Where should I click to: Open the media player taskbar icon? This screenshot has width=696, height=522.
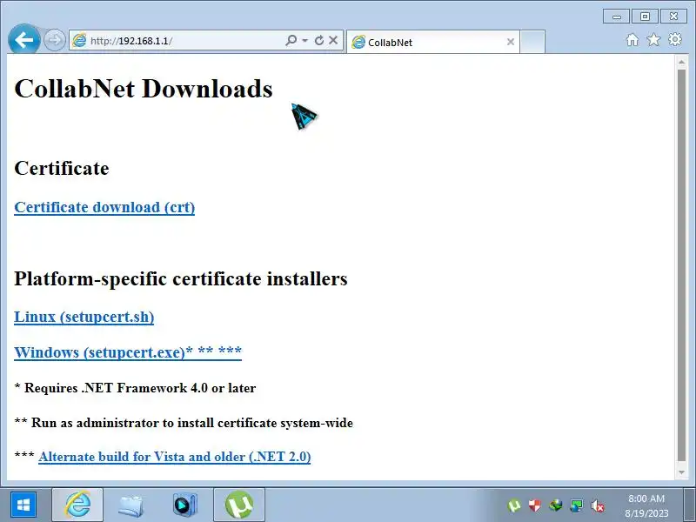[184, 505]
